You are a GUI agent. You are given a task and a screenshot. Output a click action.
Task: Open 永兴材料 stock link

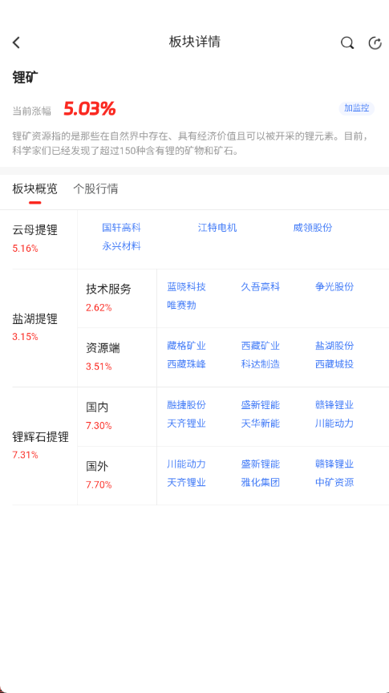point(122,246)
